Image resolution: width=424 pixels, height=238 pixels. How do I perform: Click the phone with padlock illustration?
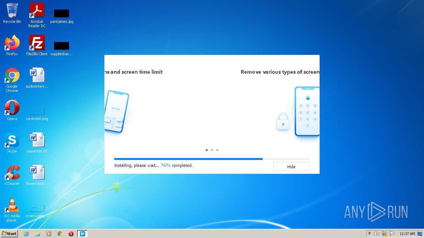coord(298,112)
